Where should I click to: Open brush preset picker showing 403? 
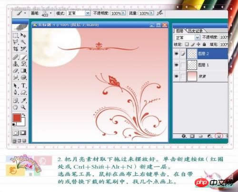click(51, 13)
